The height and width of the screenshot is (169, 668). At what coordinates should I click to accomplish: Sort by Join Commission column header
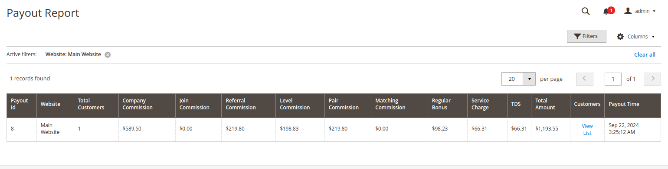199,105
